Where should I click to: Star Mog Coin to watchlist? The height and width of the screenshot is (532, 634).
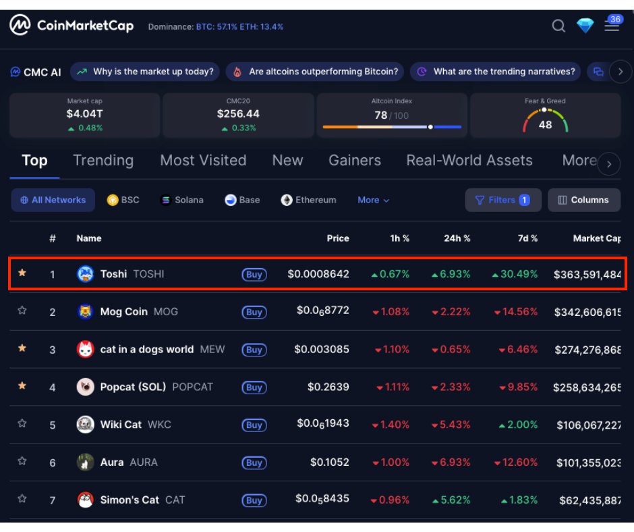(22, 311)
